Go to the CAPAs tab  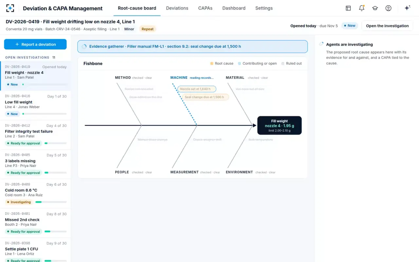205,8
